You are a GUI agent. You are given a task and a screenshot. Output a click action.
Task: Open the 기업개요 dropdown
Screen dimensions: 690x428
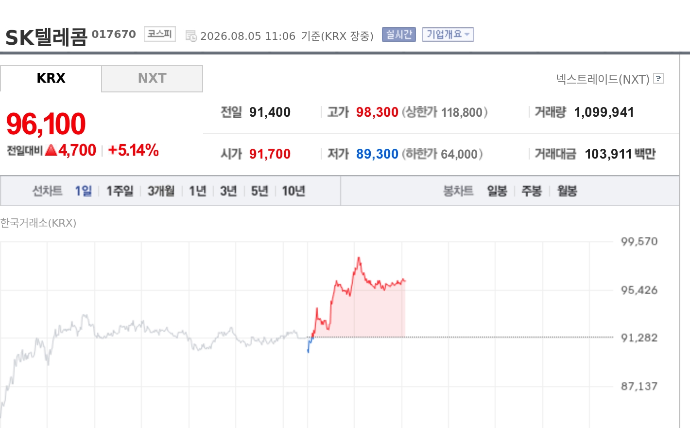pos(448,35)
